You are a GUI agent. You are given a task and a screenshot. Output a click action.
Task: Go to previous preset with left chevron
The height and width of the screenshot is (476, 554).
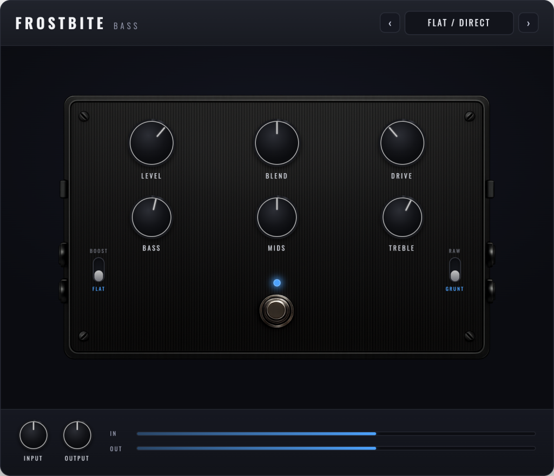coord(390,23)
